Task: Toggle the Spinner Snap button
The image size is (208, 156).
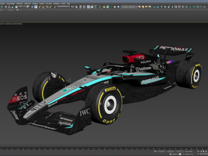Action: click(x=51, y=7)
